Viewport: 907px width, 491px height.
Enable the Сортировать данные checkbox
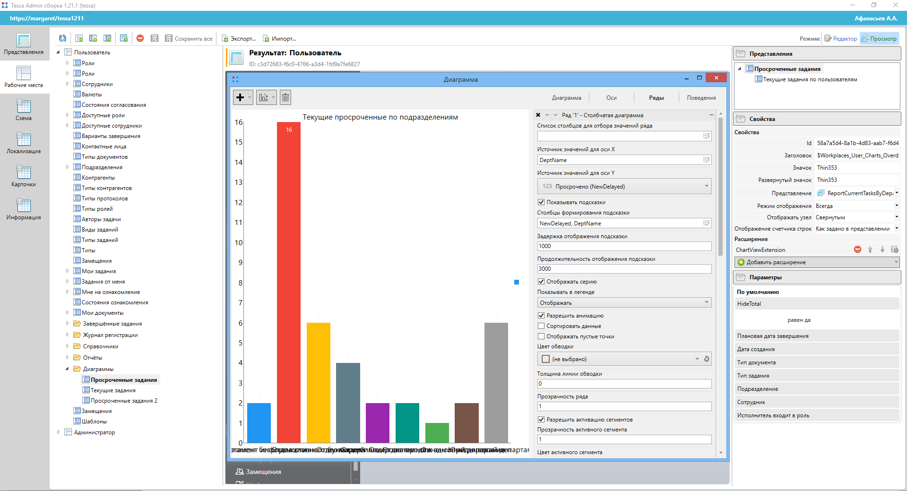pyautogui.click(x=541, y=326)
